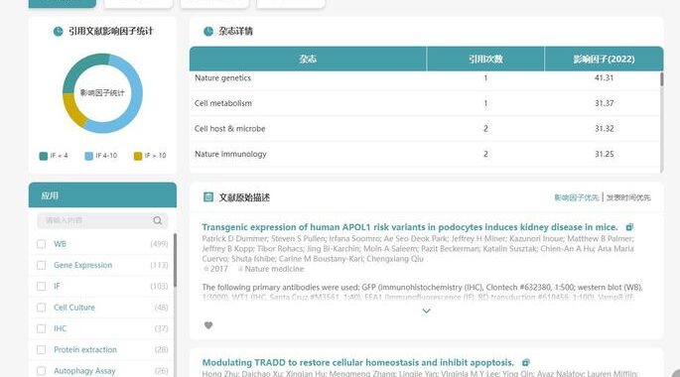680x377 pixels.
Task: Click the Cell Culture application label
Action: (74, 308)
